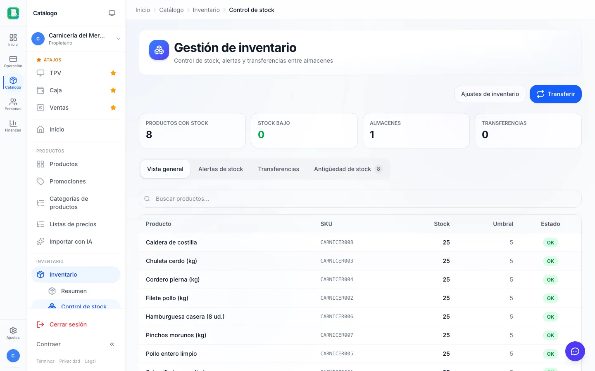
Task: Focus the Buscar productos search field
Action: click(360, 199)
